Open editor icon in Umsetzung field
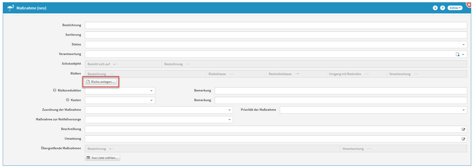Screen dimensions: 474x168 [463, 139]
